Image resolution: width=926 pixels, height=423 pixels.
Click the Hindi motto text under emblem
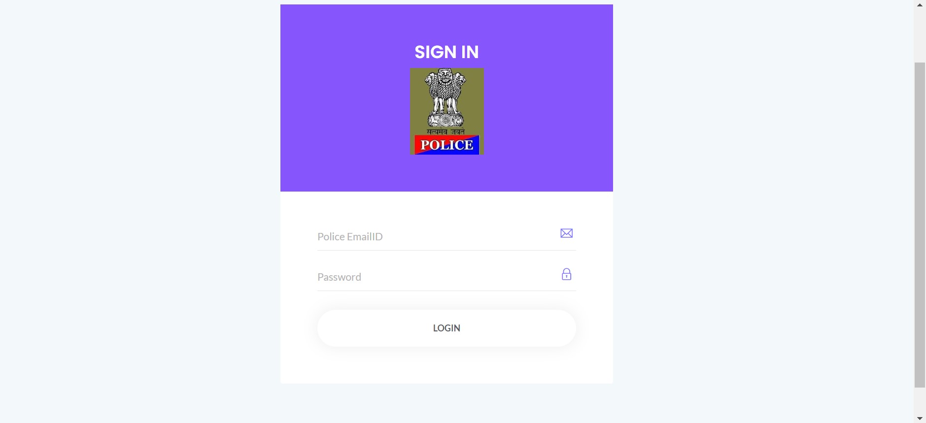(x=446, y=132)
